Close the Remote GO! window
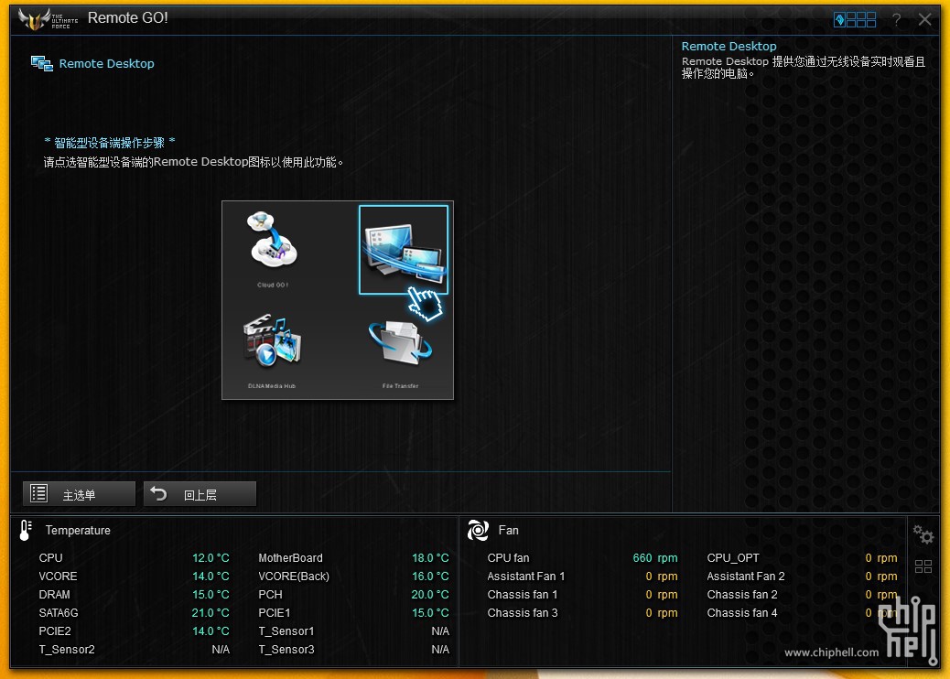The image size is (950, 679). (924, 19)
